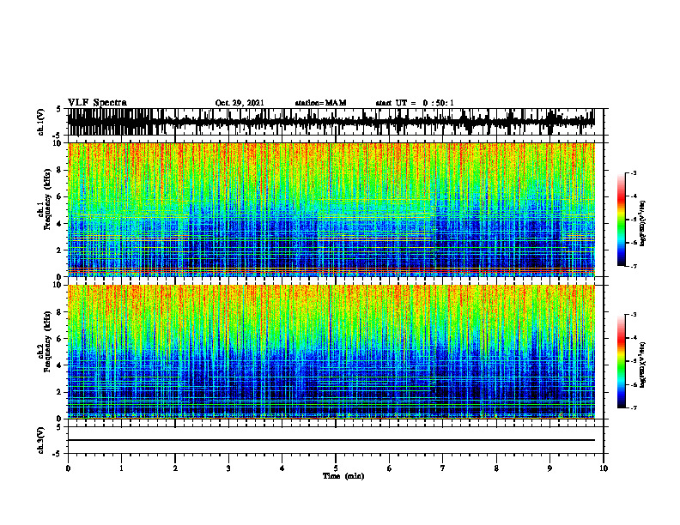Viewport: 680px width, 525px height.
Task: Click the "ch.1(V)" waveform axis label
Action: (40, 122)
